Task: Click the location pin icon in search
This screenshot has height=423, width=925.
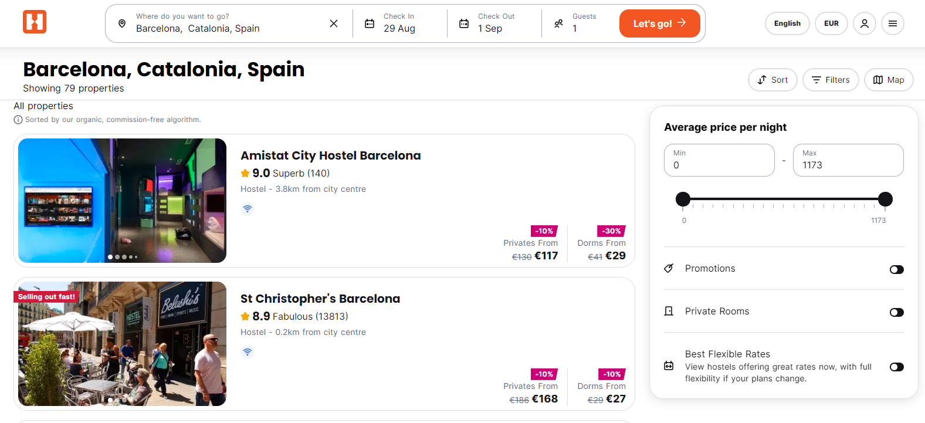Action: [x=122, y=23]
